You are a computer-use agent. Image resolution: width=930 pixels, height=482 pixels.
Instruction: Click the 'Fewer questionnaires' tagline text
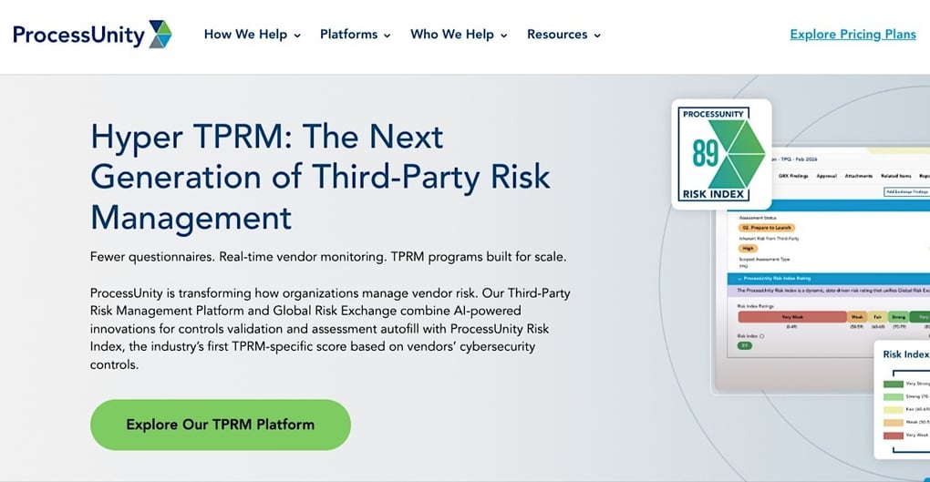pos(328,257)
